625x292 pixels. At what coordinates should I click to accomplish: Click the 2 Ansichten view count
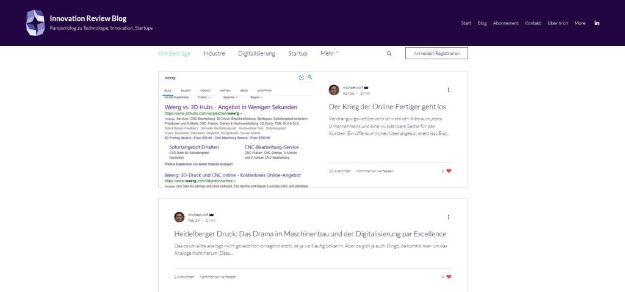click(184, 277)
